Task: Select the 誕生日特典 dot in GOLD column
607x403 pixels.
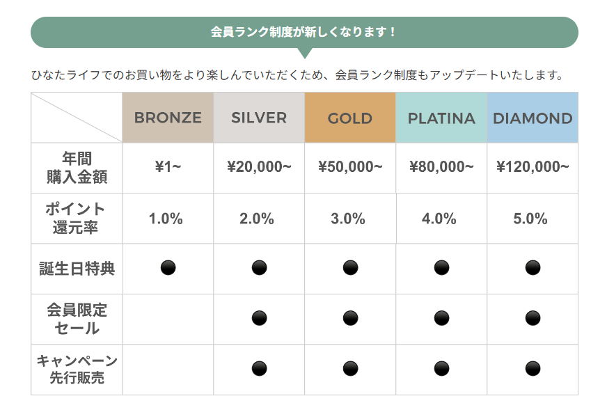Action: coord(350,268)
